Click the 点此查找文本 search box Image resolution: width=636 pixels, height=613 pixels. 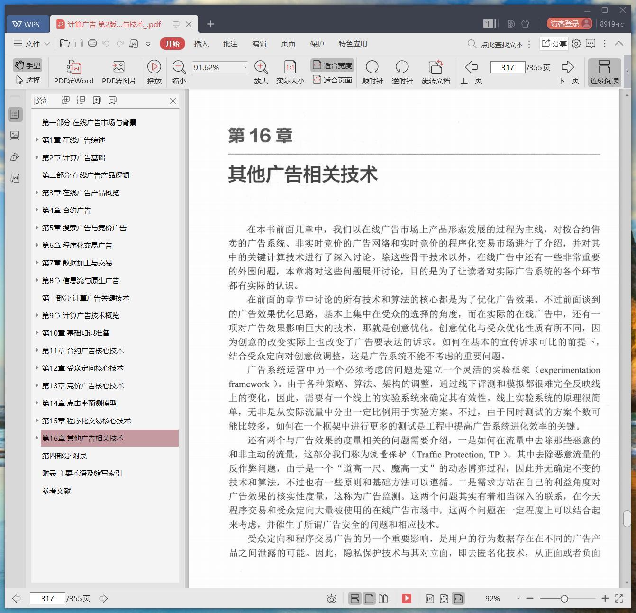coord(496,44)
